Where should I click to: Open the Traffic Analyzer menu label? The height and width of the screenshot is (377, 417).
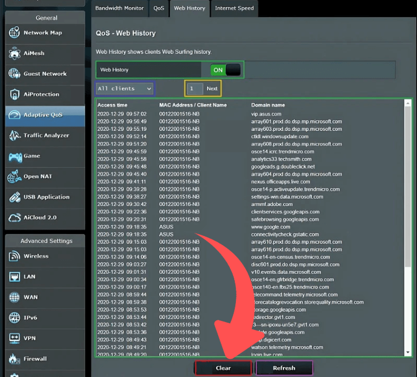coord(47,135)
